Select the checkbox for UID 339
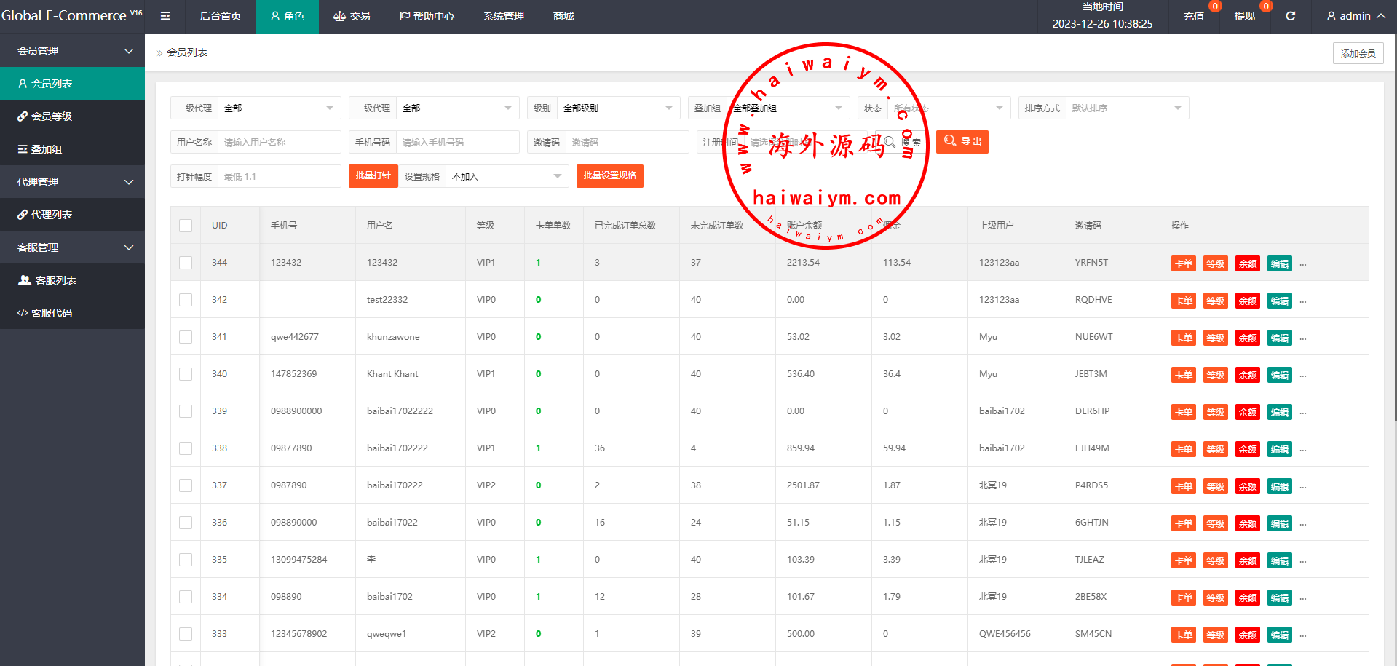The width and height of the screenshot is (1397, 666). pyautogui.click(x=186, y=411)
